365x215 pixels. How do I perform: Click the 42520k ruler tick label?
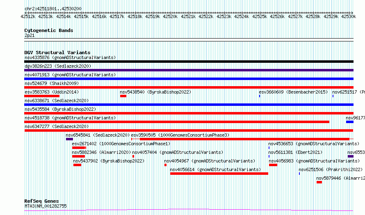170,16
